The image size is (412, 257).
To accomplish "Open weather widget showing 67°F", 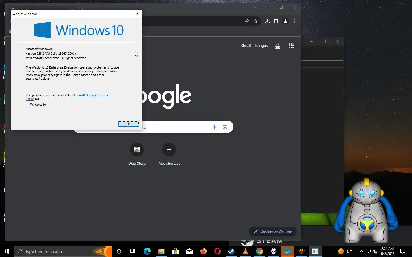I will 346,251.
